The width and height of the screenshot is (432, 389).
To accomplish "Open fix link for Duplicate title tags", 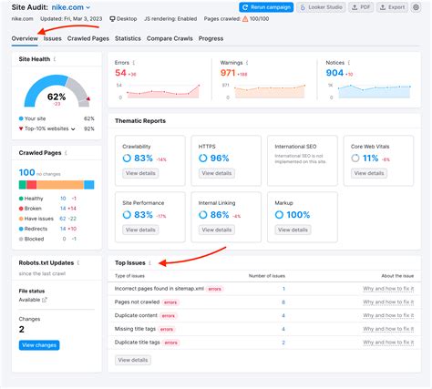I will tap(388, 343).
